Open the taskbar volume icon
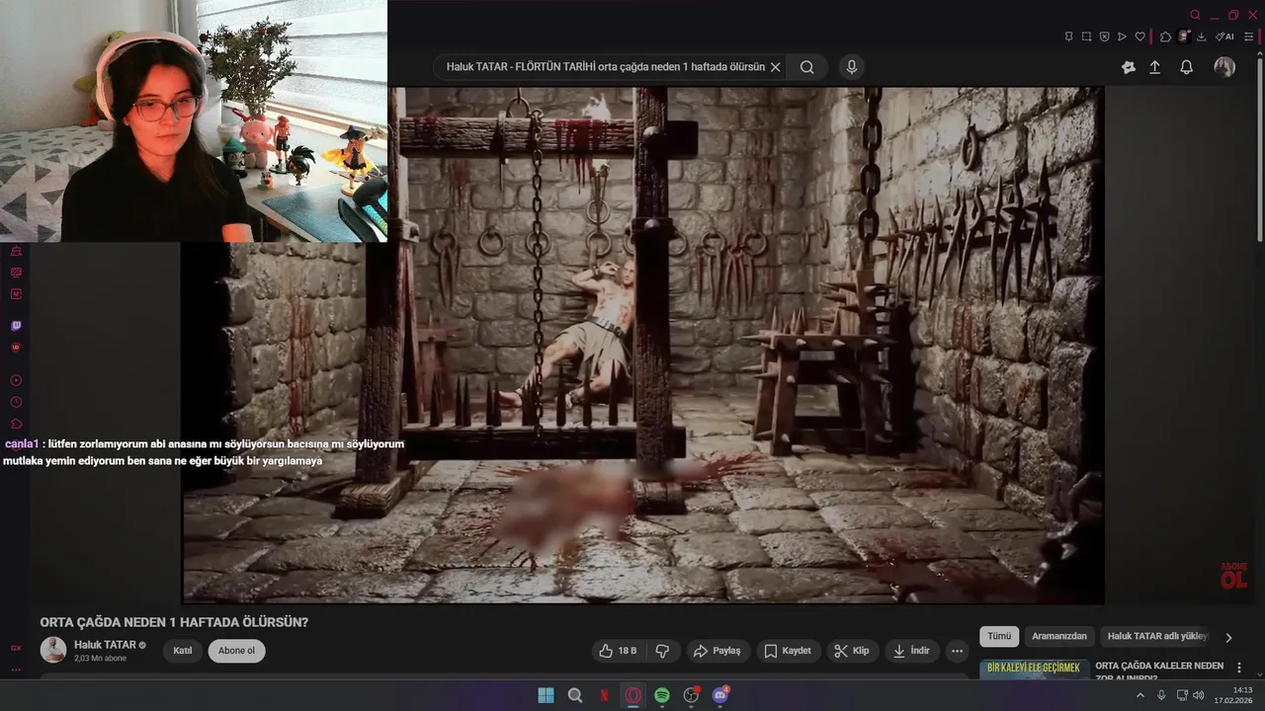The height and width of the screenshot is (711, 1265). coord(1198,695)
